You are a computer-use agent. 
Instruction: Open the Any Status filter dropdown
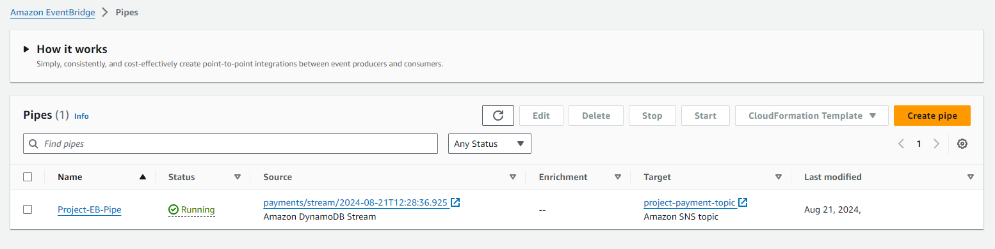click(x=490, y=144)
